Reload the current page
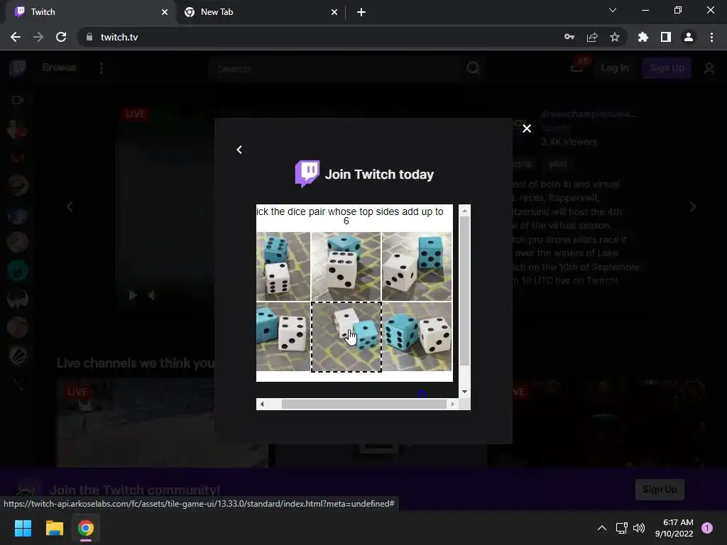Viewport: 727px width, 545px height. (x=61, y=37)
